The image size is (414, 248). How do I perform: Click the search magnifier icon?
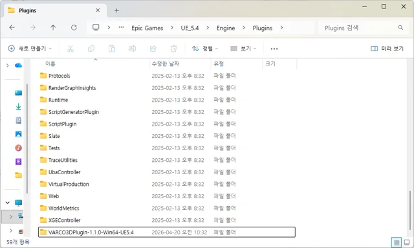point(400,27)
